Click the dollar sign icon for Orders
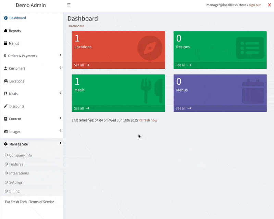The image size is (274, 219). [x=5, y=56]
